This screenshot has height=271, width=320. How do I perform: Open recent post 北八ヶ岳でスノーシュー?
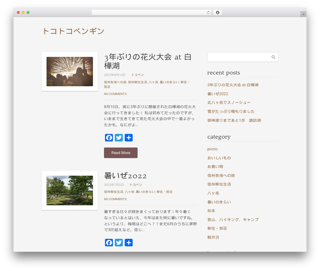coord(229,102)
